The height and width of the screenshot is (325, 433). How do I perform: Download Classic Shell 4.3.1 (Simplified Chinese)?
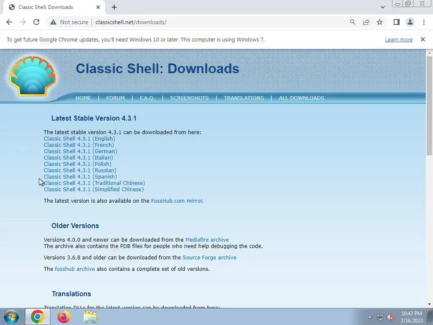(94, 190)
